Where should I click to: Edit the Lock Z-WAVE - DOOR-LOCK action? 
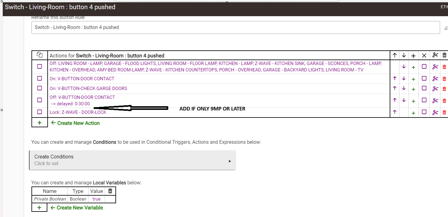[78, 112]
